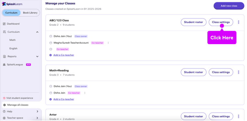
Task: Click 'Grade 3 • 7 students' text
Action: click(x=62, y=75)
